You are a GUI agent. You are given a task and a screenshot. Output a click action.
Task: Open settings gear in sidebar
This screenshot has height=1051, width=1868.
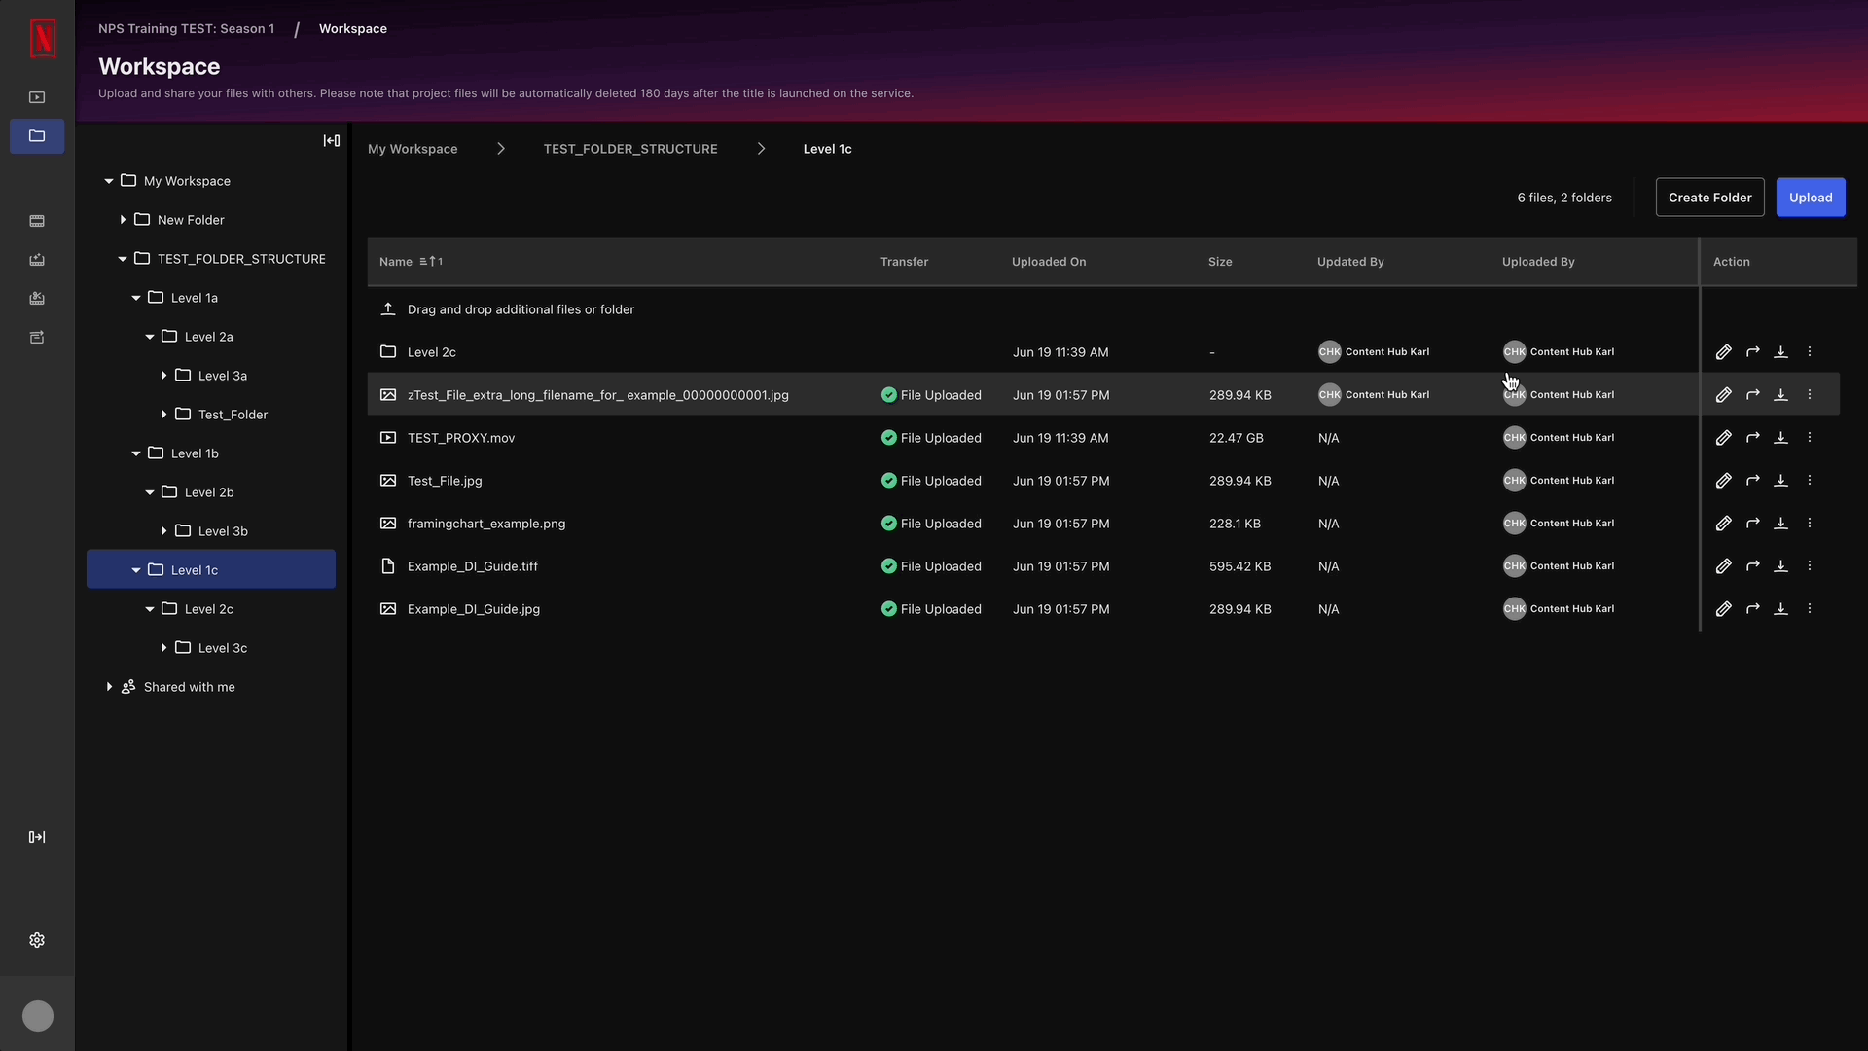pos(37,940)
